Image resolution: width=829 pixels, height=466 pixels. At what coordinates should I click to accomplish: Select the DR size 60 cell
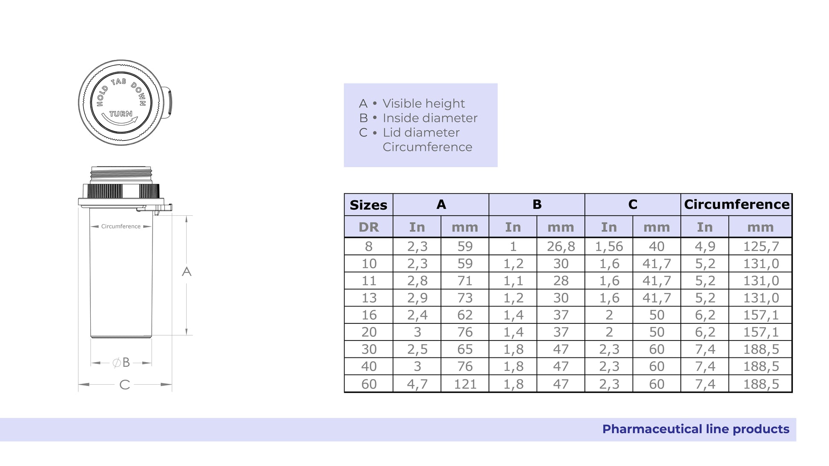pyautogui.click(x=369, y=384)
